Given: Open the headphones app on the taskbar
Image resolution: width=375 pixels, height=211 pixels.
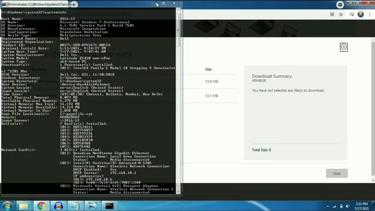Looking at the screenshot, I should tap(59, 206).
